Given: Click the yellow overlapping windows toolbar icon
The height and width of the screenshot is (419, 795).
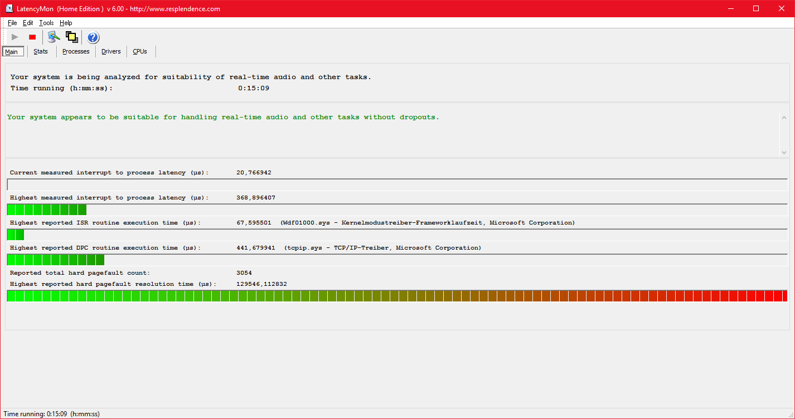Looking at the screenshot, I should [71, 37].
